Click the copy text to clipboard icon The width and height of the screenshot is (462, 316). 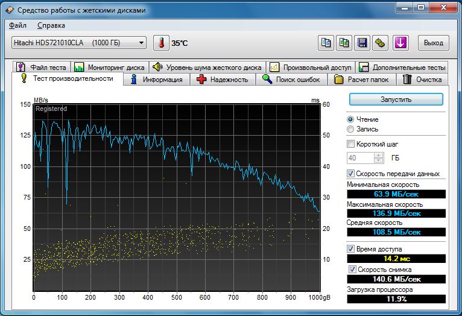326,43
